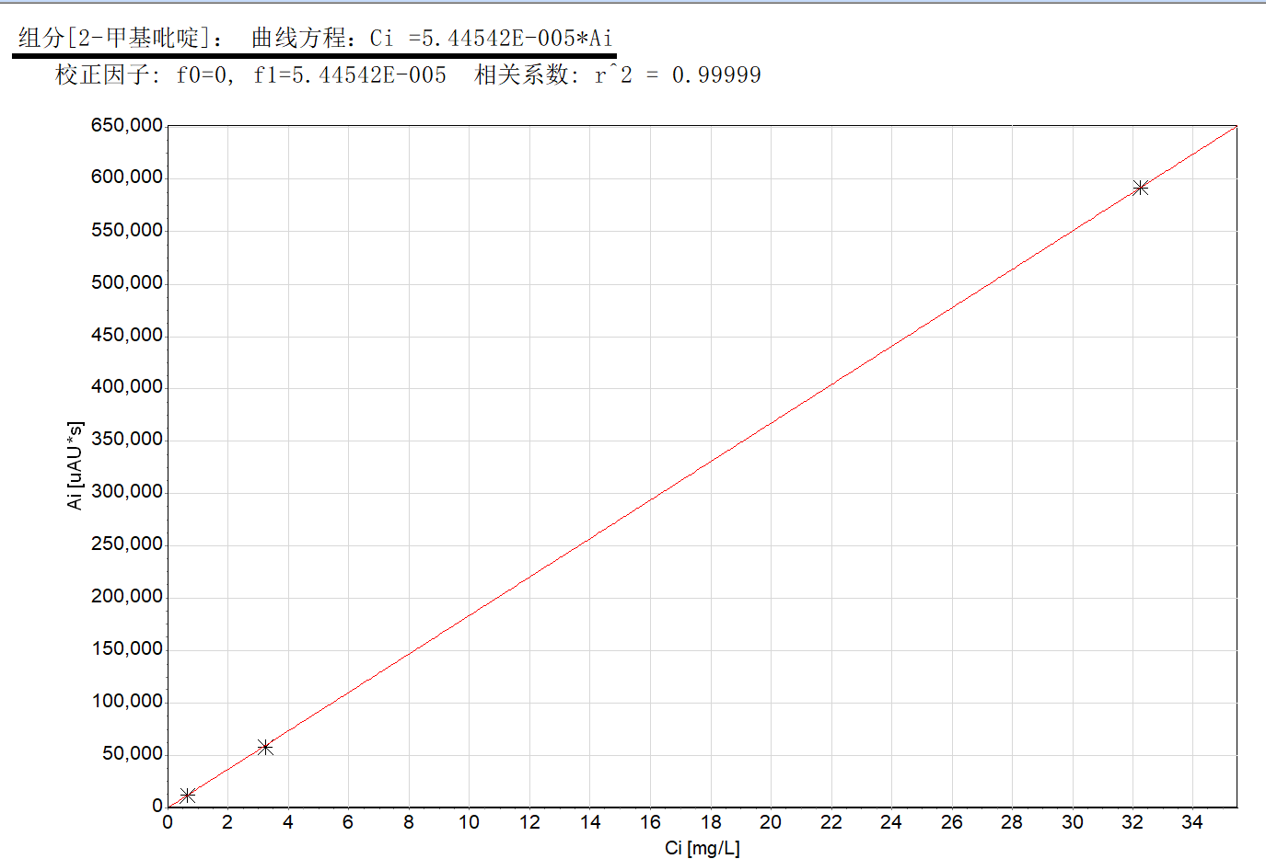
Task: Click the 50,000 Y-axis tick label
Action: 133,753
